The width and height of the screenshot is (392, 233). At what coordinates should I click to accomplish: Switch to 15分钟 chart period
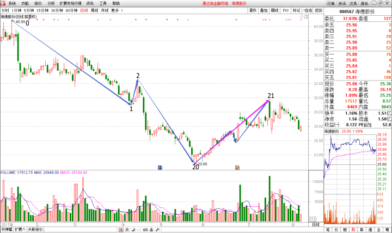click(42, 10)
